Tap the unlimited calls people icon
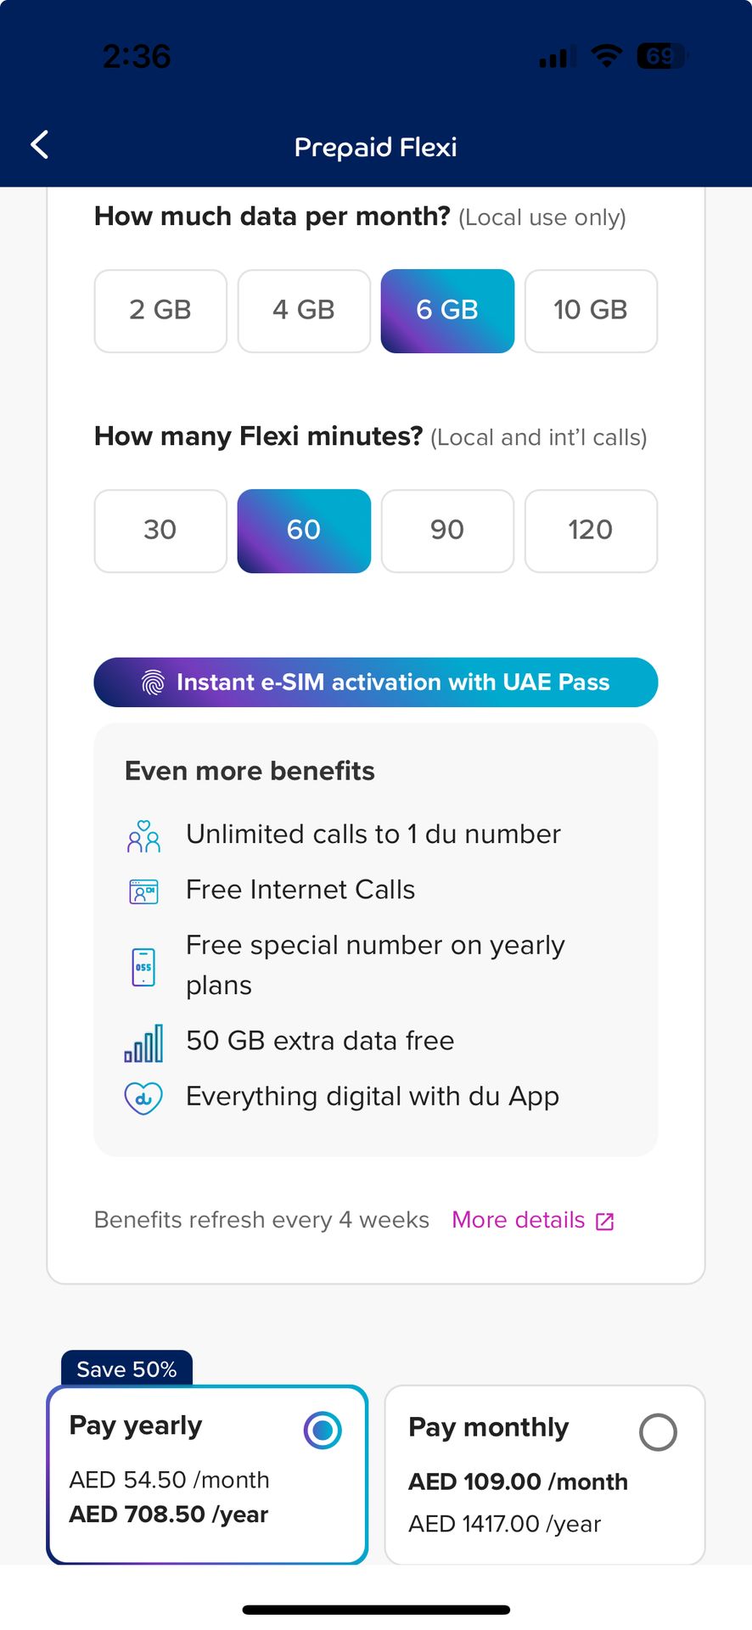This screenshot has height=1630, width=752. (143, 836)
